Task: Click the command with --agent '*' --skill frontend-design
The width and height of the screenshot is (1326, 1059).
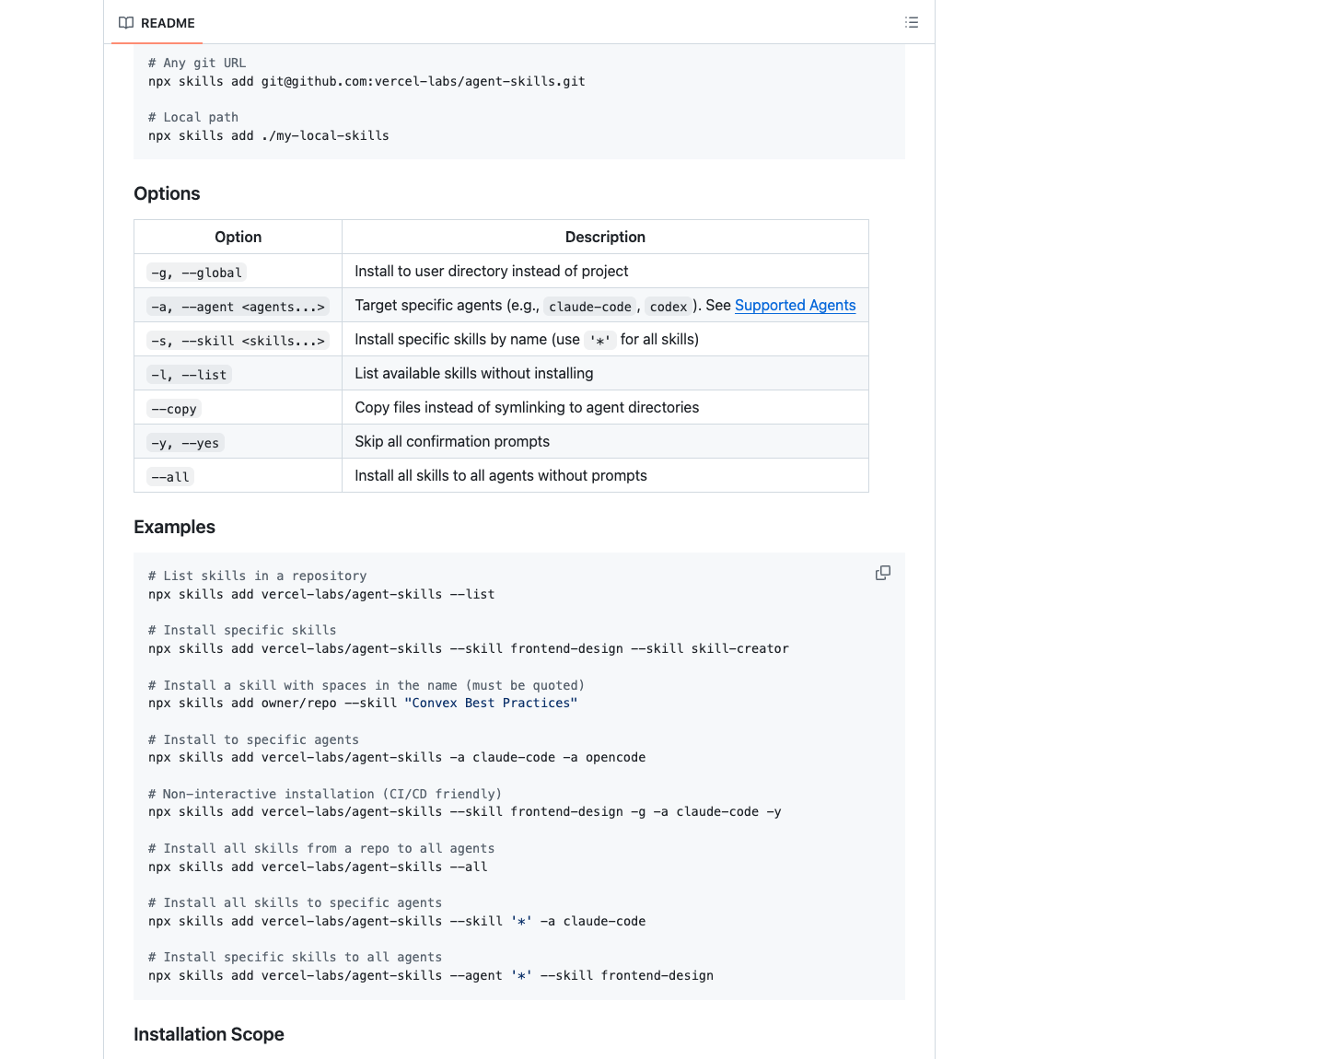Action: [x=431, y=975]
